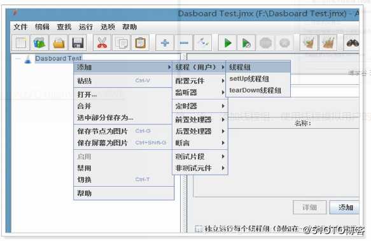Viewport: 371px width, 241px height.
Task: Click 禁用 in the context menu
Action: (123, 168)
